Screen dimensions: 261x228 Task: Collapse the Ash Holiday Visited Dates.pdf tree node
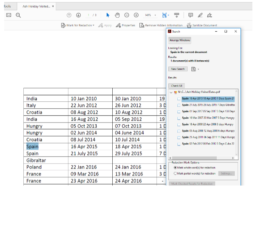point(171,93)
